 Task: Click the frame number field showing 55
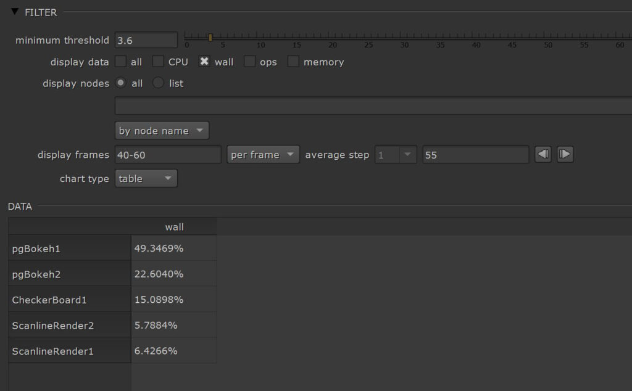point(476,155)
